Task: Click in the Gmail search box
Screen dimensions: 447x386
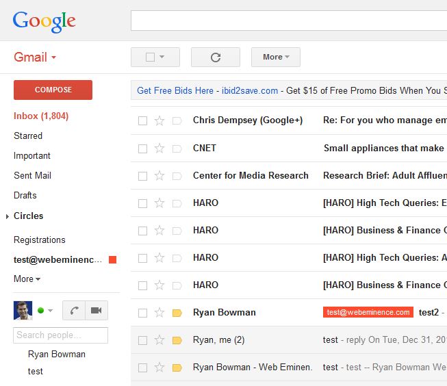Action: 289,21
